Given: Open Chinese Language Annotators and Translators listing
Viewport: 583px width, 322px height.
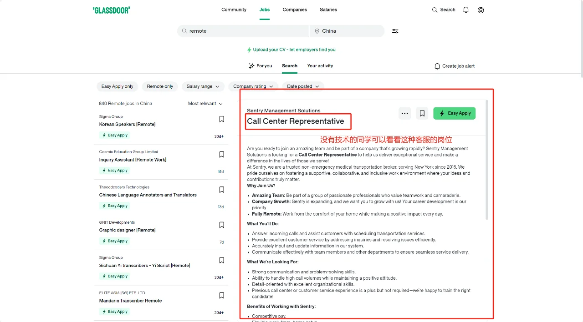Looking at the screenshot, I should click(148, 195).
